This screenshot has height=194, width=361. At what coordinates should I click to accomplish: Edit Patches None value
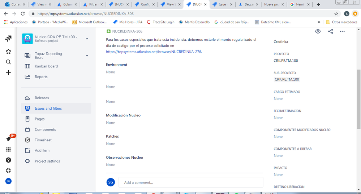coord(111,144)
